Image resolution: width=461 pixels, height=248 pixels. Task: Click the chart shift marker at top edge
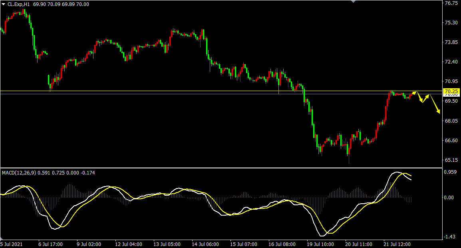point(354,2)
